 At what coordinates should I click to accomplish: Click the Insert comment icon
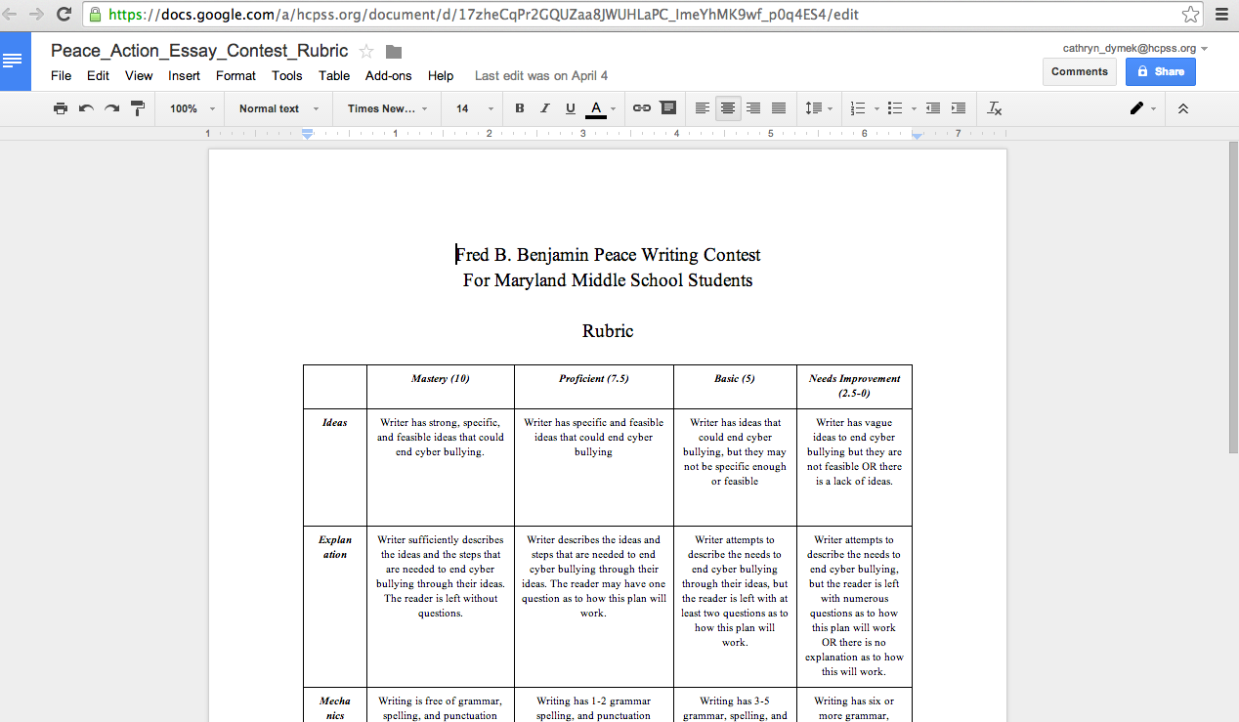coord(668,108)
